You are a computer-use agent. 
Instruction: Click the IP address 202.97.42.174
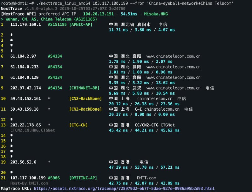tap(26, 88)
